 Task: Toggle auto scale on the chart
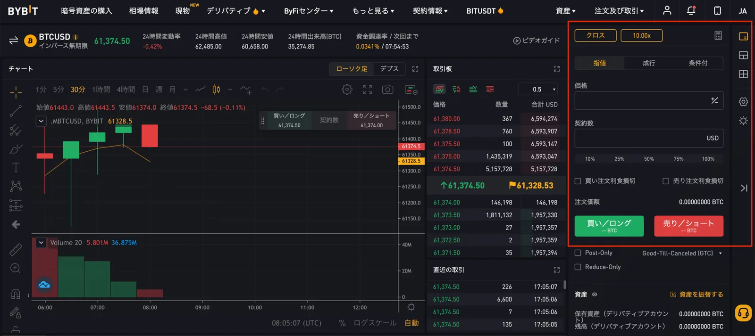[x=412, y=323]
